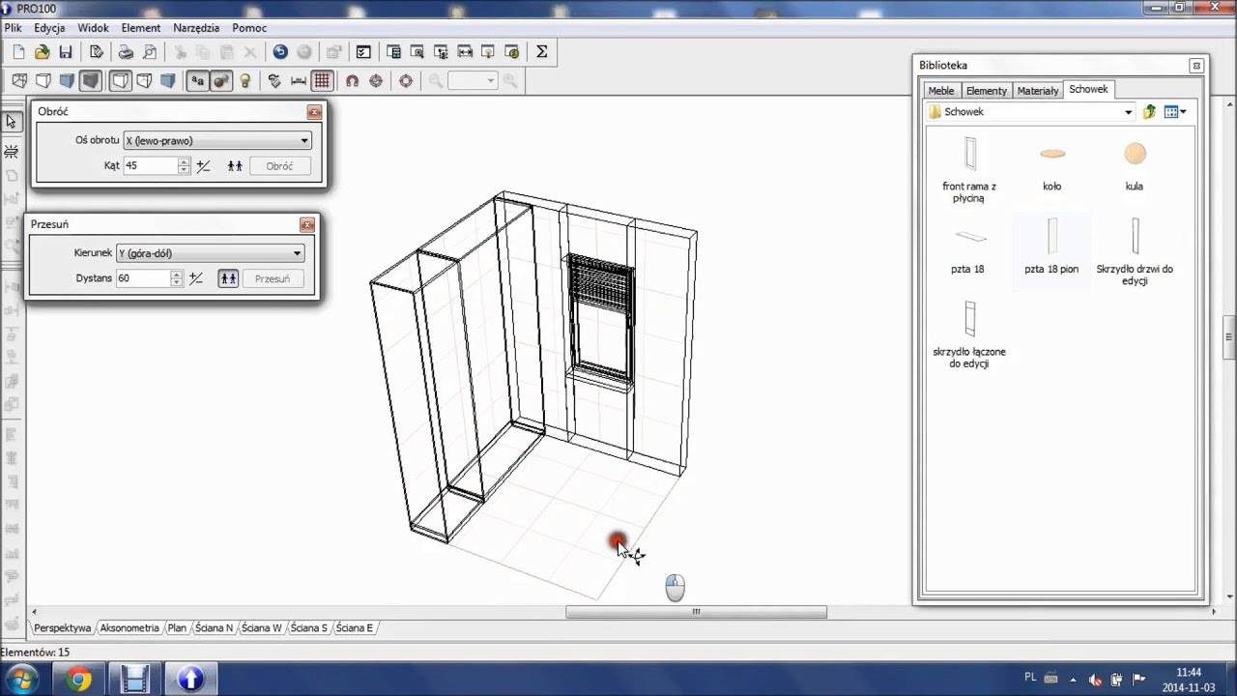Screen dimensions: 1237x696
Task: Open the Sigma summary report icon
Action: click(x=541, y=52)
